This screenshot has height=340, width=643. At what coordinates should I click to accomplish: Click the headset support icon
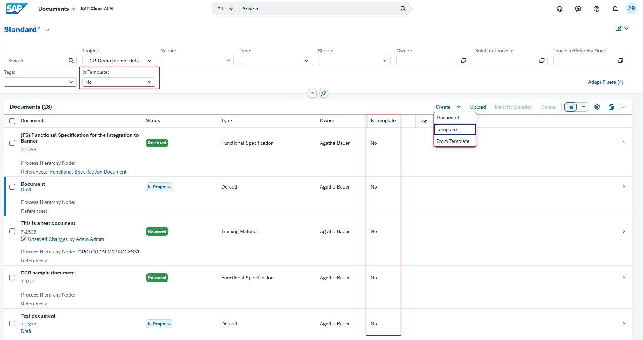click(559, 9)
